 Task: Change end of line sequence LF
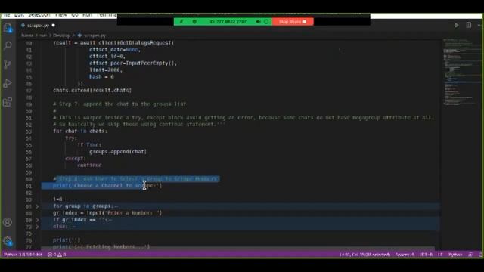(x=440, y=255)
